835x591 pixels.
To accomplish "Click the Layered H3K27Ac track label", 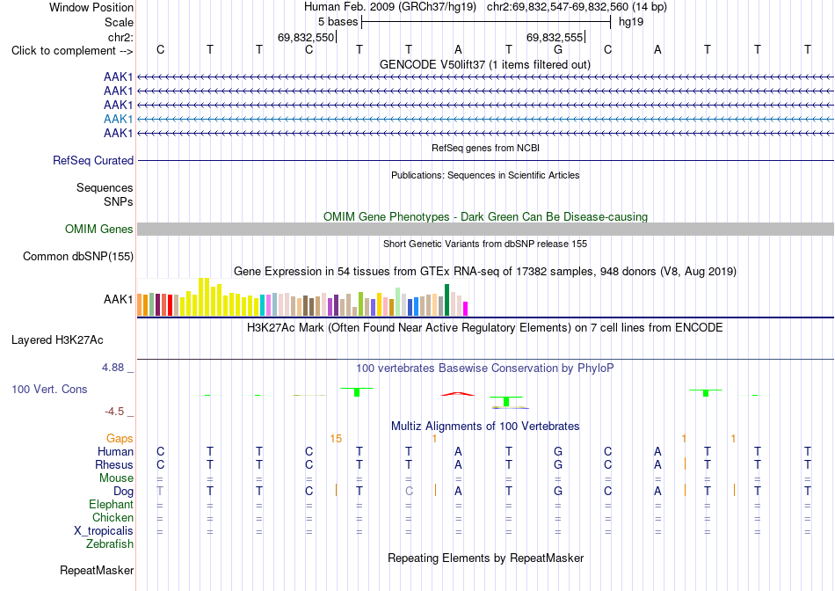I will (x=57, y=340).
